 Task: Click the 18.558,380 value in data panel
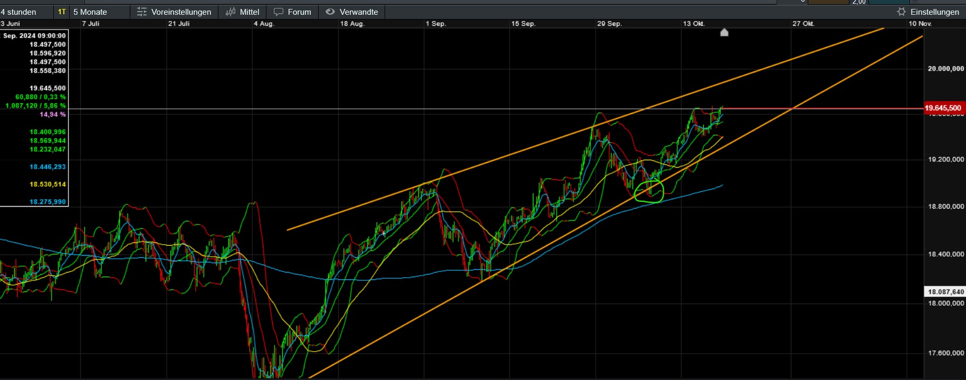47,71
